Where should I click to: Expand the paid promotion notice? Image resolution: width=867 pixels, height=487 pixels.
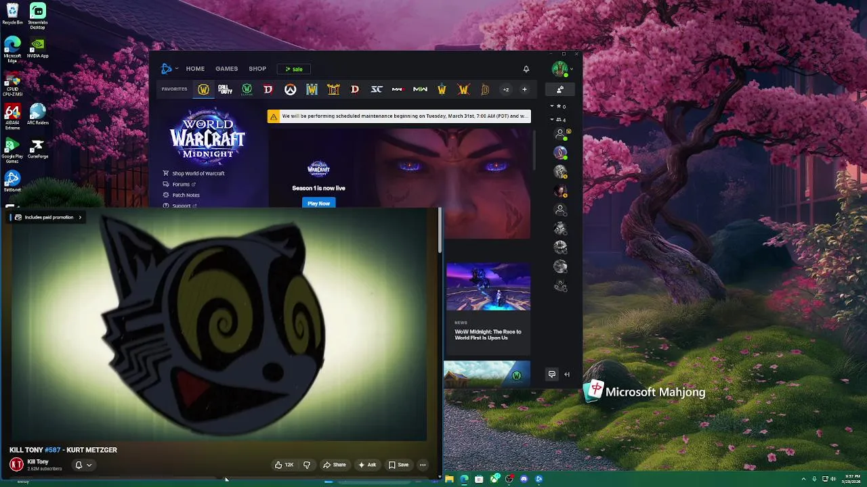coord(47,217)
